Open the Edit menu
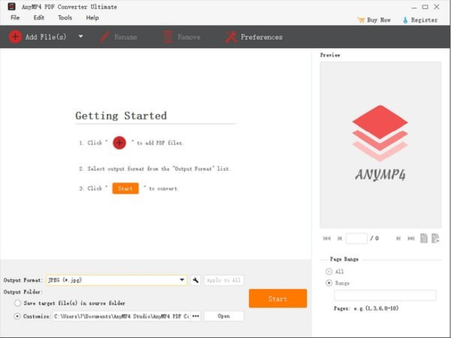The image size is (452, 338). (x=39, y=18)
